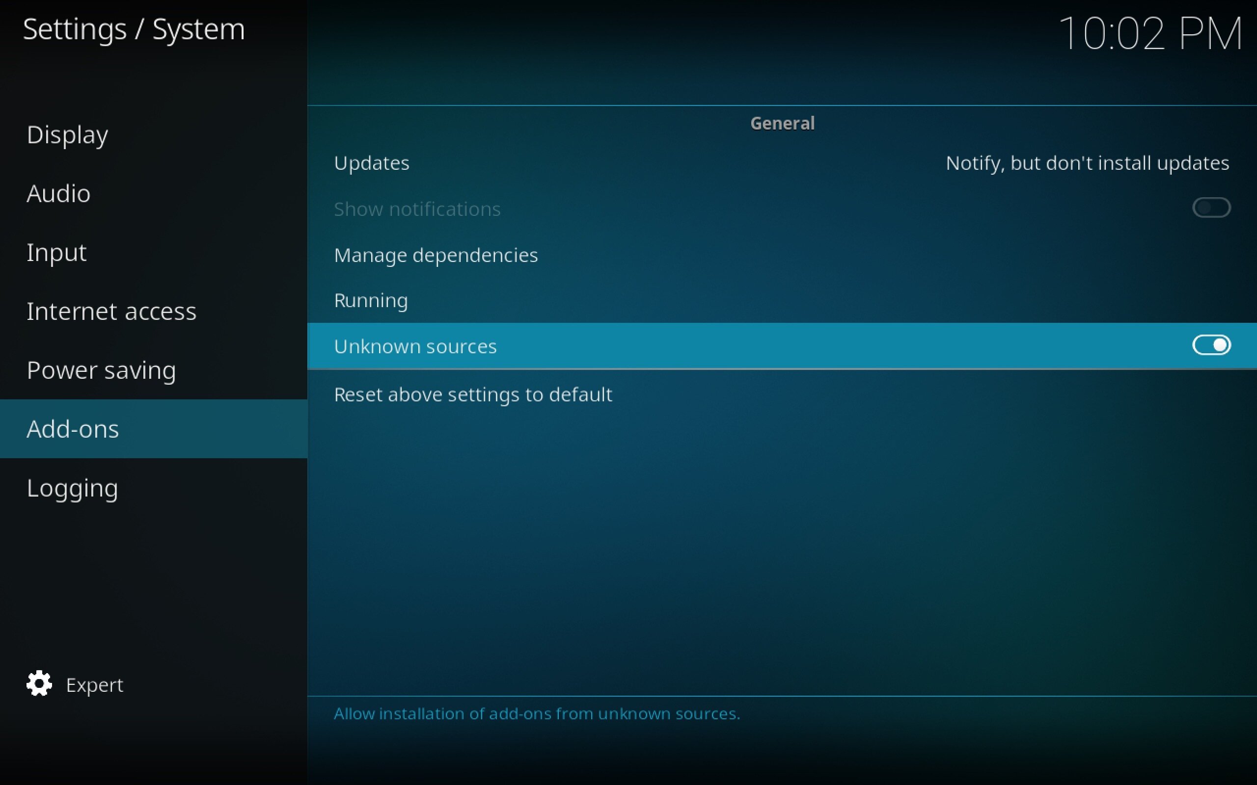
Task: Navigate to Internet access settings
Action: click(x=111, y=310)
